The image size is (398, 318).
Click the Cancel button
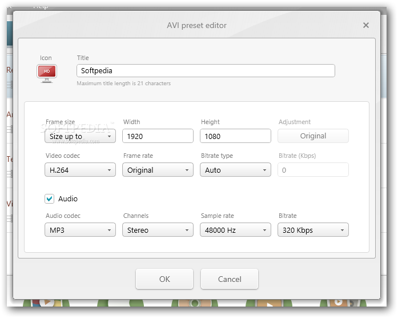(230, 279)
